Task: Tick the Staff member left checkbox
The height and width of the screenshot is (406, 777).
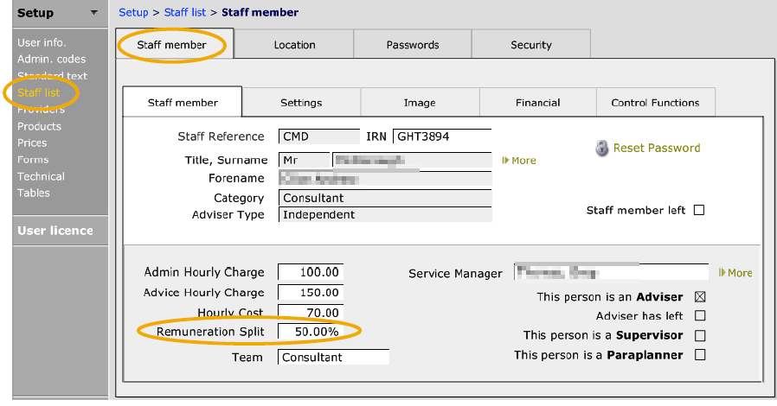Action: pos(699,210)
